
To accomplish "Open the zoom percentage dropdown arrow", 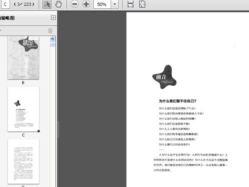I will [115, 5].
